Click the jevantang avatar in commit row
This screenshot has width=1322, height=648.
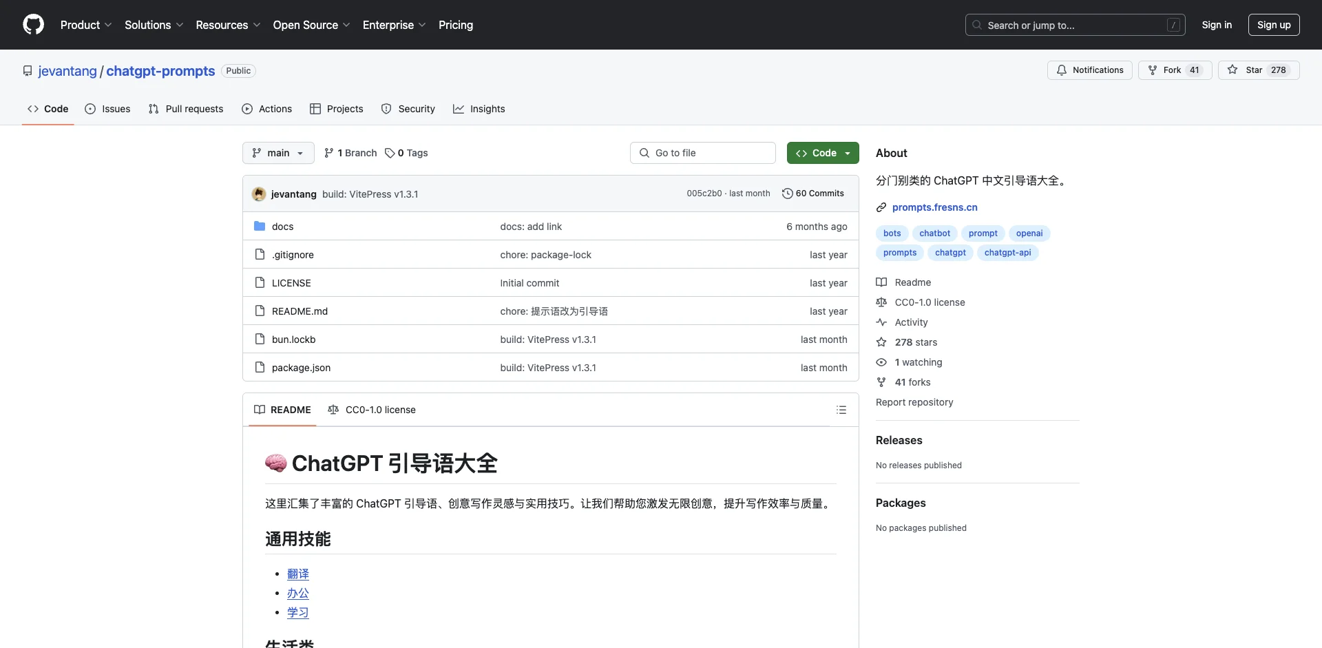click(259, 194)
